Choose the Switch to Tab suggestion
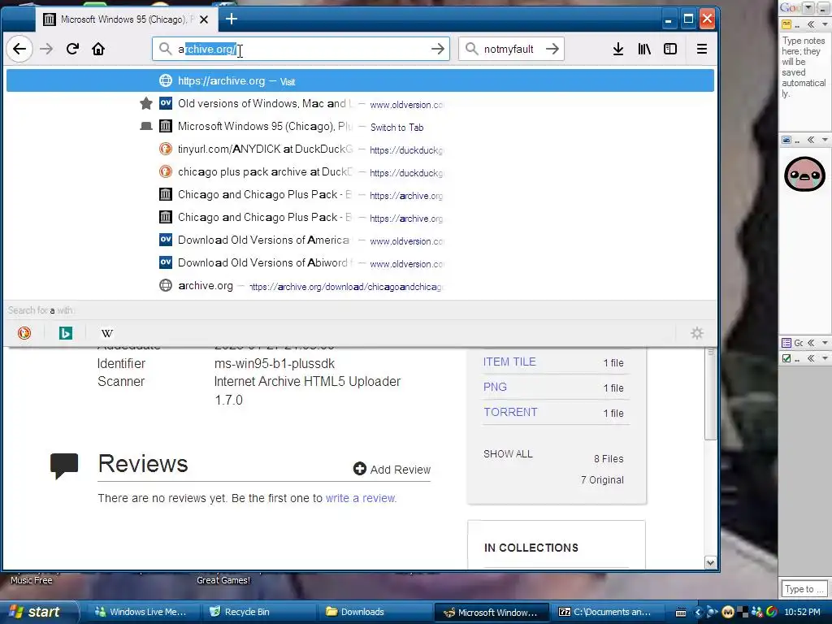The image size is (832, 624). (x=360, y=126)
